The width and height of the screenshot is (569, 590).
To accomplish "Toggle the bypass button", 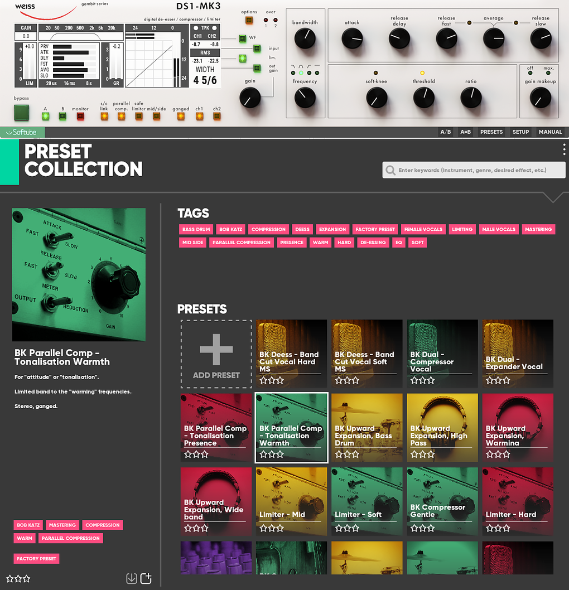I will [x=21, y=113].
